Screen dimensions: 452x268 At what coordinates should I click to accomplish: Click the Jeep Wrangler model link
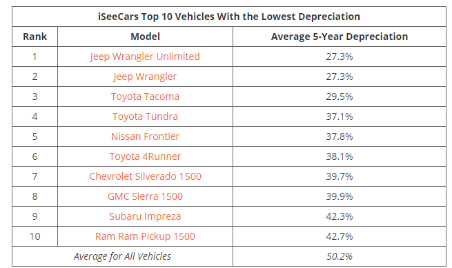click(145, 76)
